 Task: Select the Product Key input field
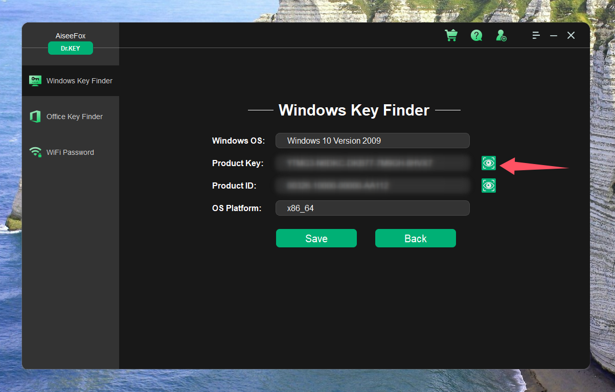pos(372,163)
